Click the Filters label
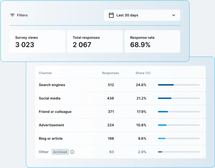 (22, 15)
